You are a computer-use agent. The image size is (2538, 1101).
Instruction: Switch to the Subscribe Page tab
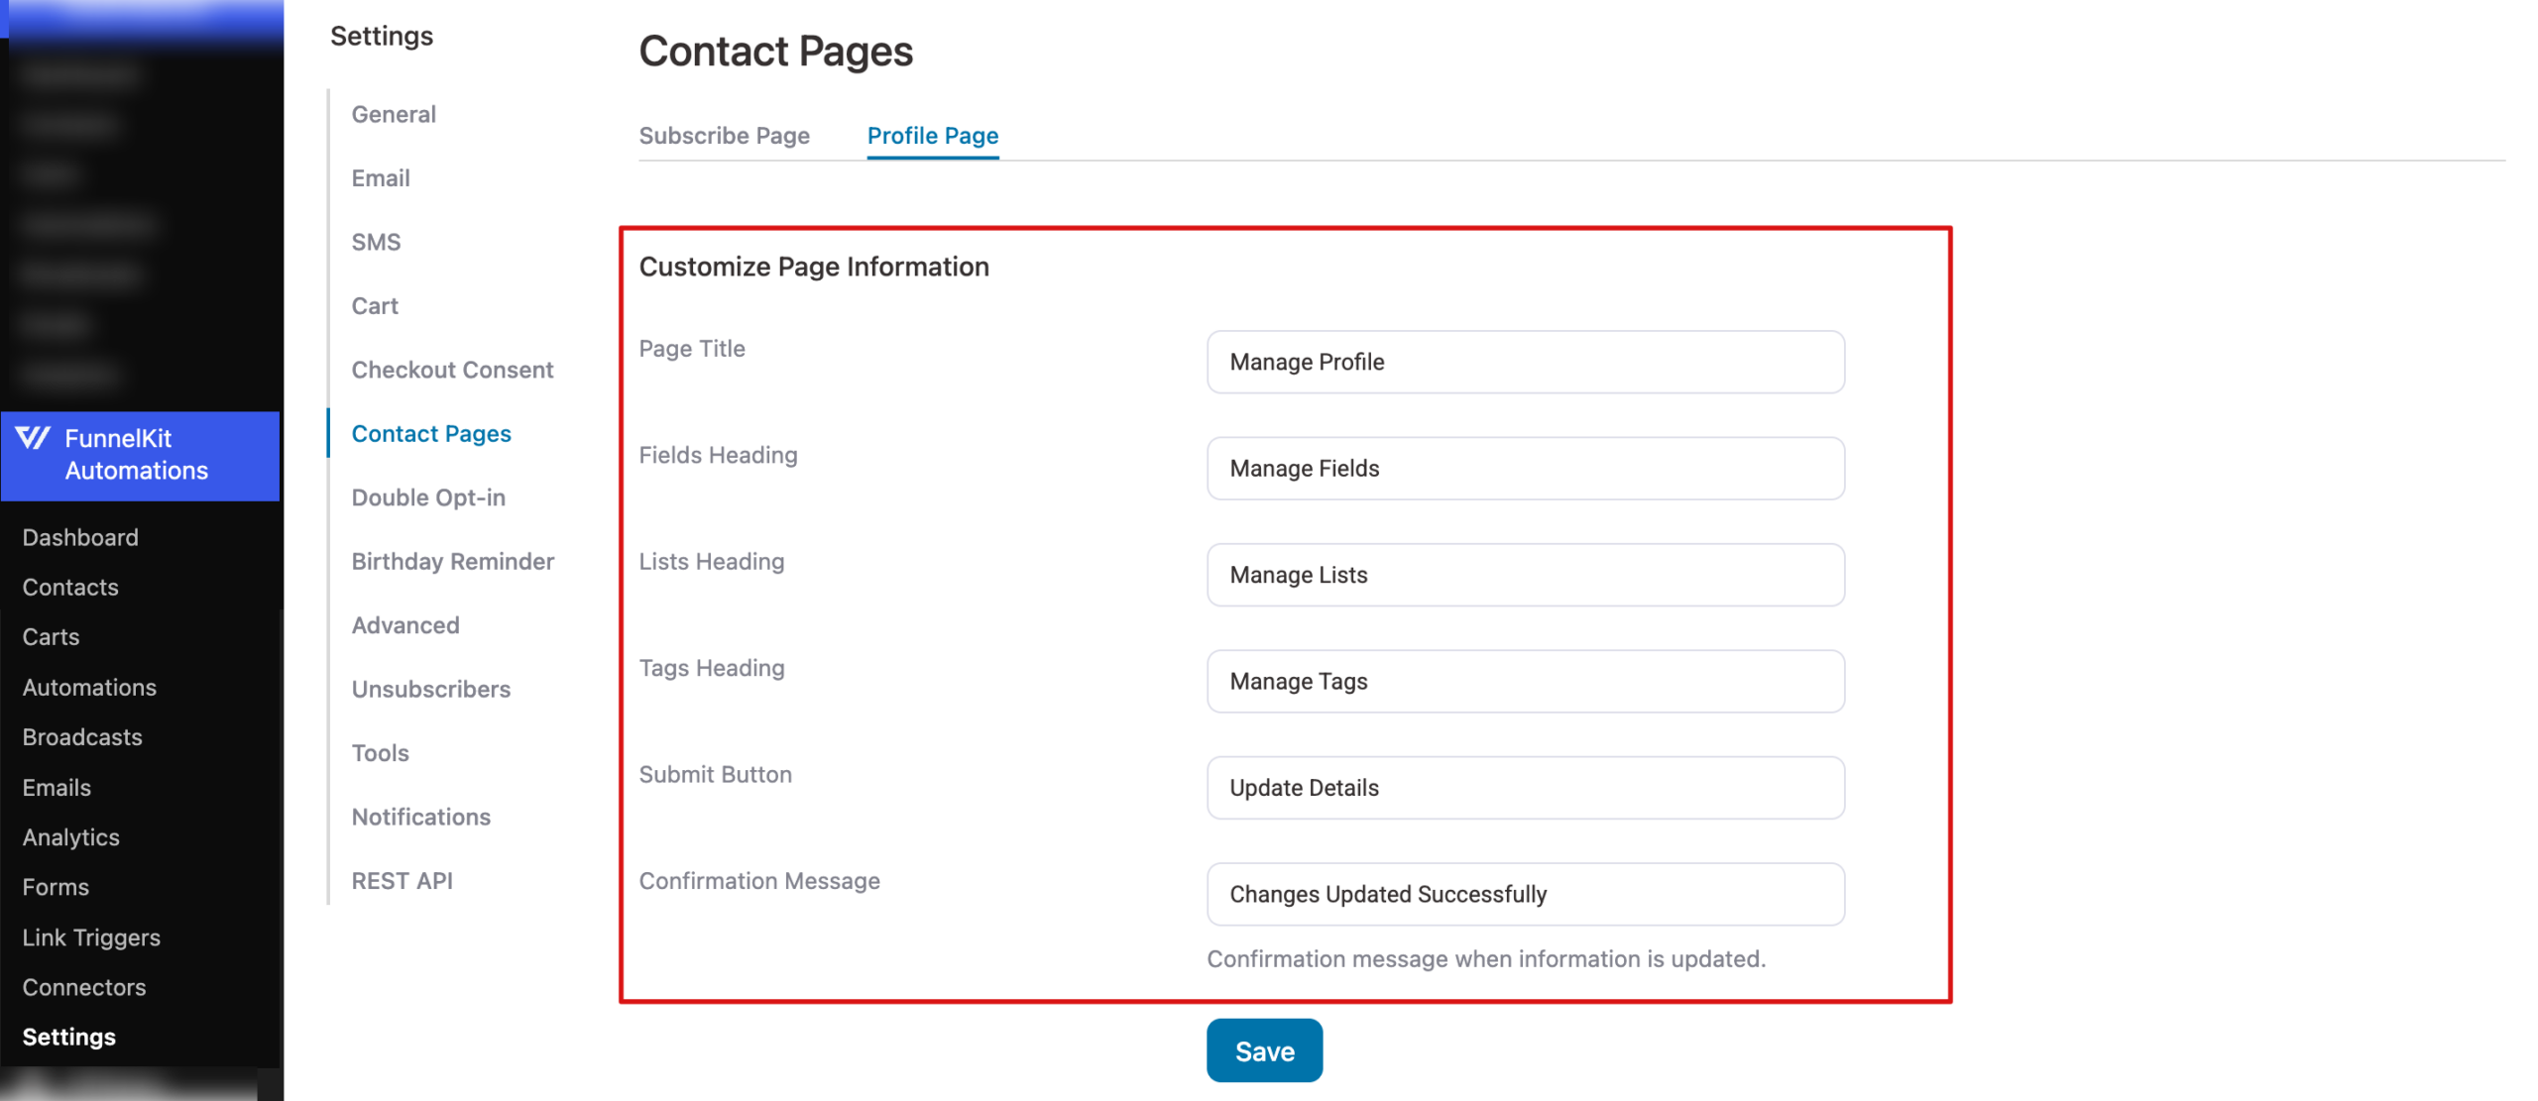[724, 136]
